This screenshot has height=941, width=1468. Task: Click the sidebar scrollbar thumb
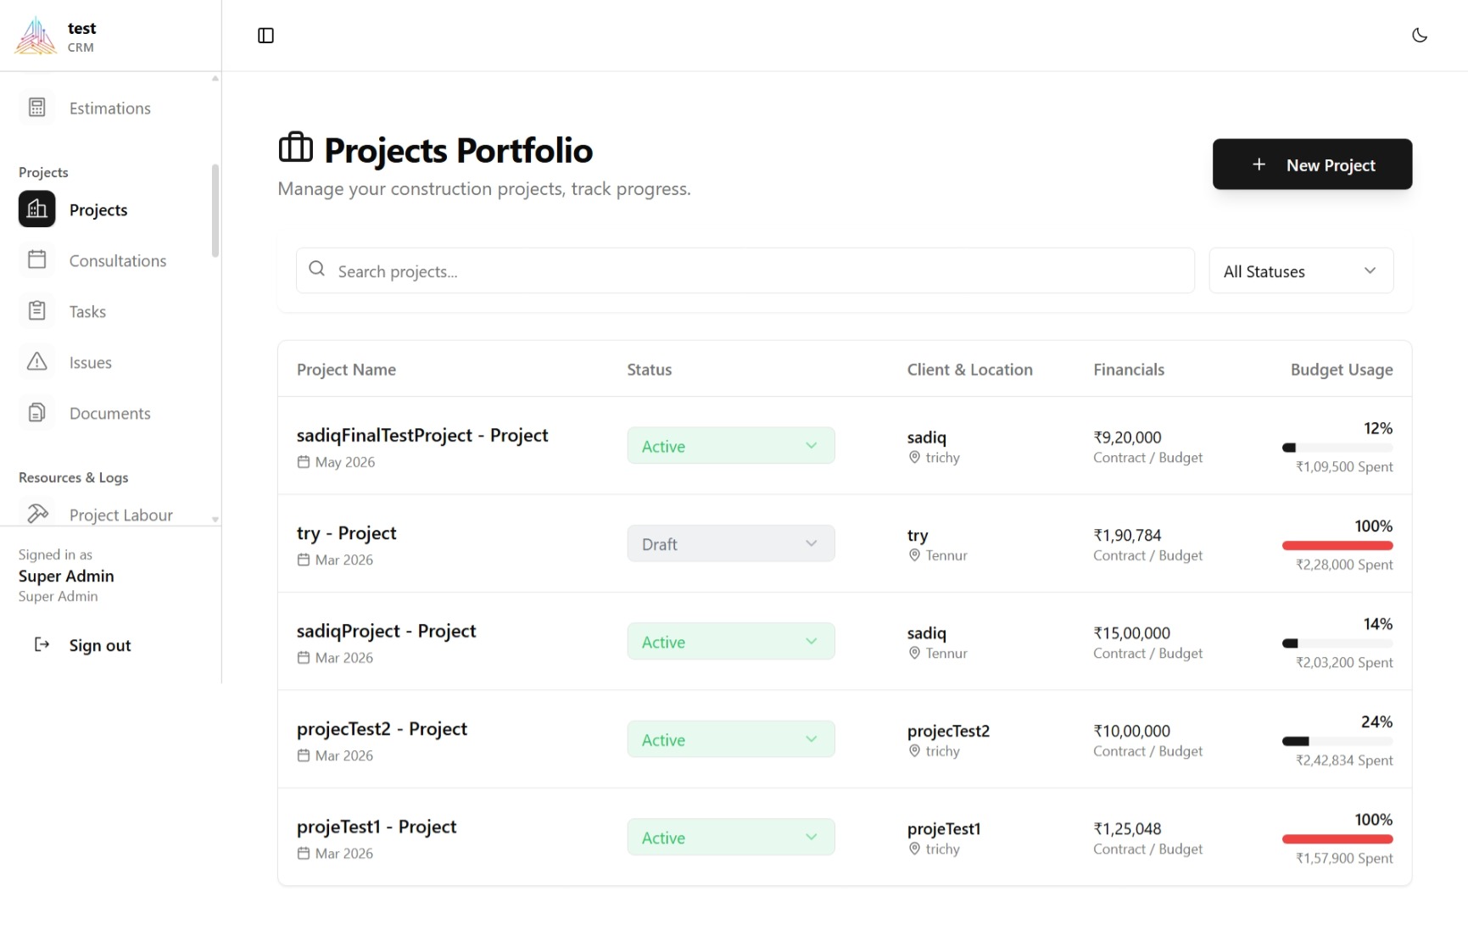[x=215, y=210]
